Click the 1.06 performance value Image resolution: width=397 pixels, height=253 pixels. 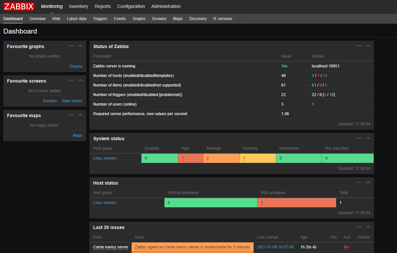(285, 114)
